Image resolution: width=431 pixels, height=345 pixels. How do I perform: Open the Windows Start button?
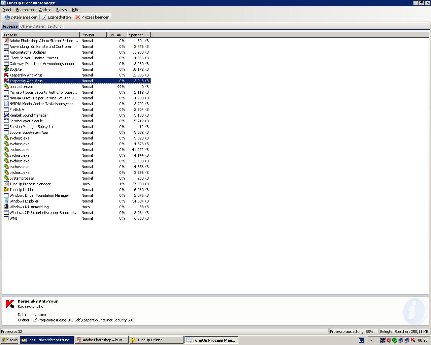pyautogui.click(x=9, y=340)
